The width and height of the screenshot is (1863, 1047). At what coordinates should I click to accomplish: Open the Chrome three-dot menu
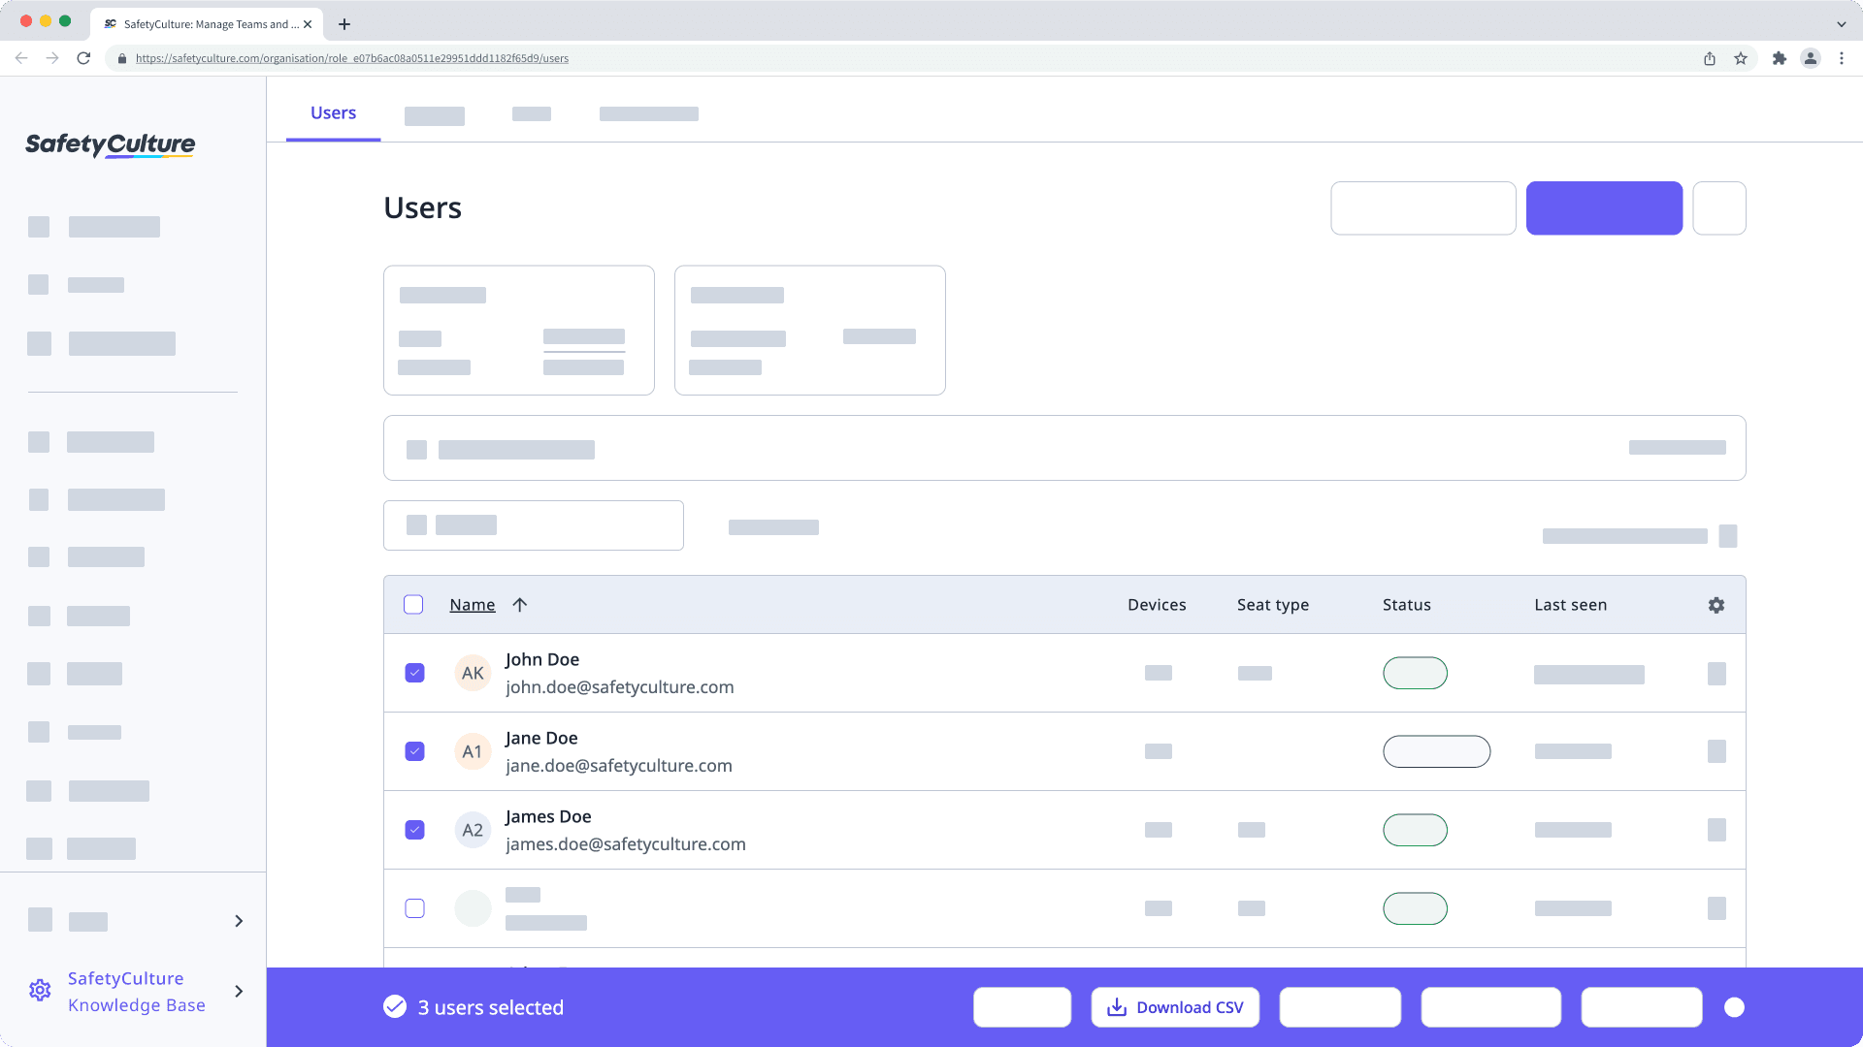pyautogui.click(x=1842, y=58)
